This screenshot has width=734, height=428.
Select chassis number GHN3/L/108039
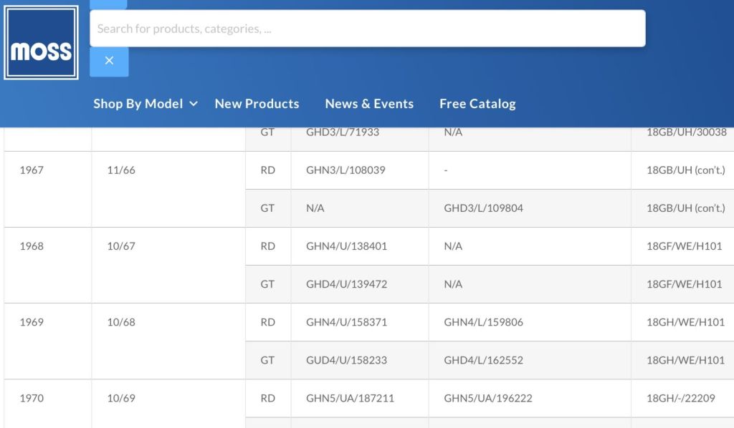click(x=345, y=170)
